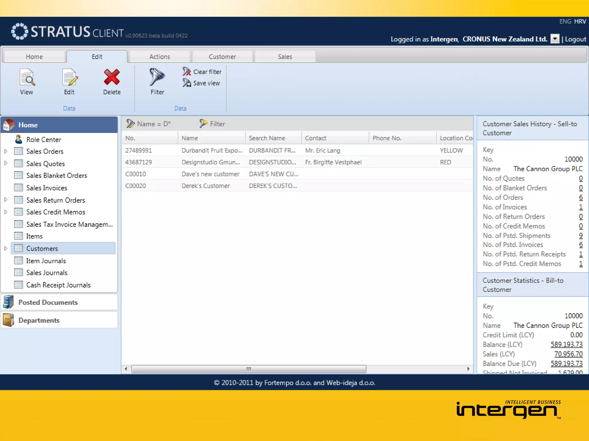Image resolution: width=589 pixels, height=441 pixels.
Task: Click the Logout link
Action: pos(575,39)
